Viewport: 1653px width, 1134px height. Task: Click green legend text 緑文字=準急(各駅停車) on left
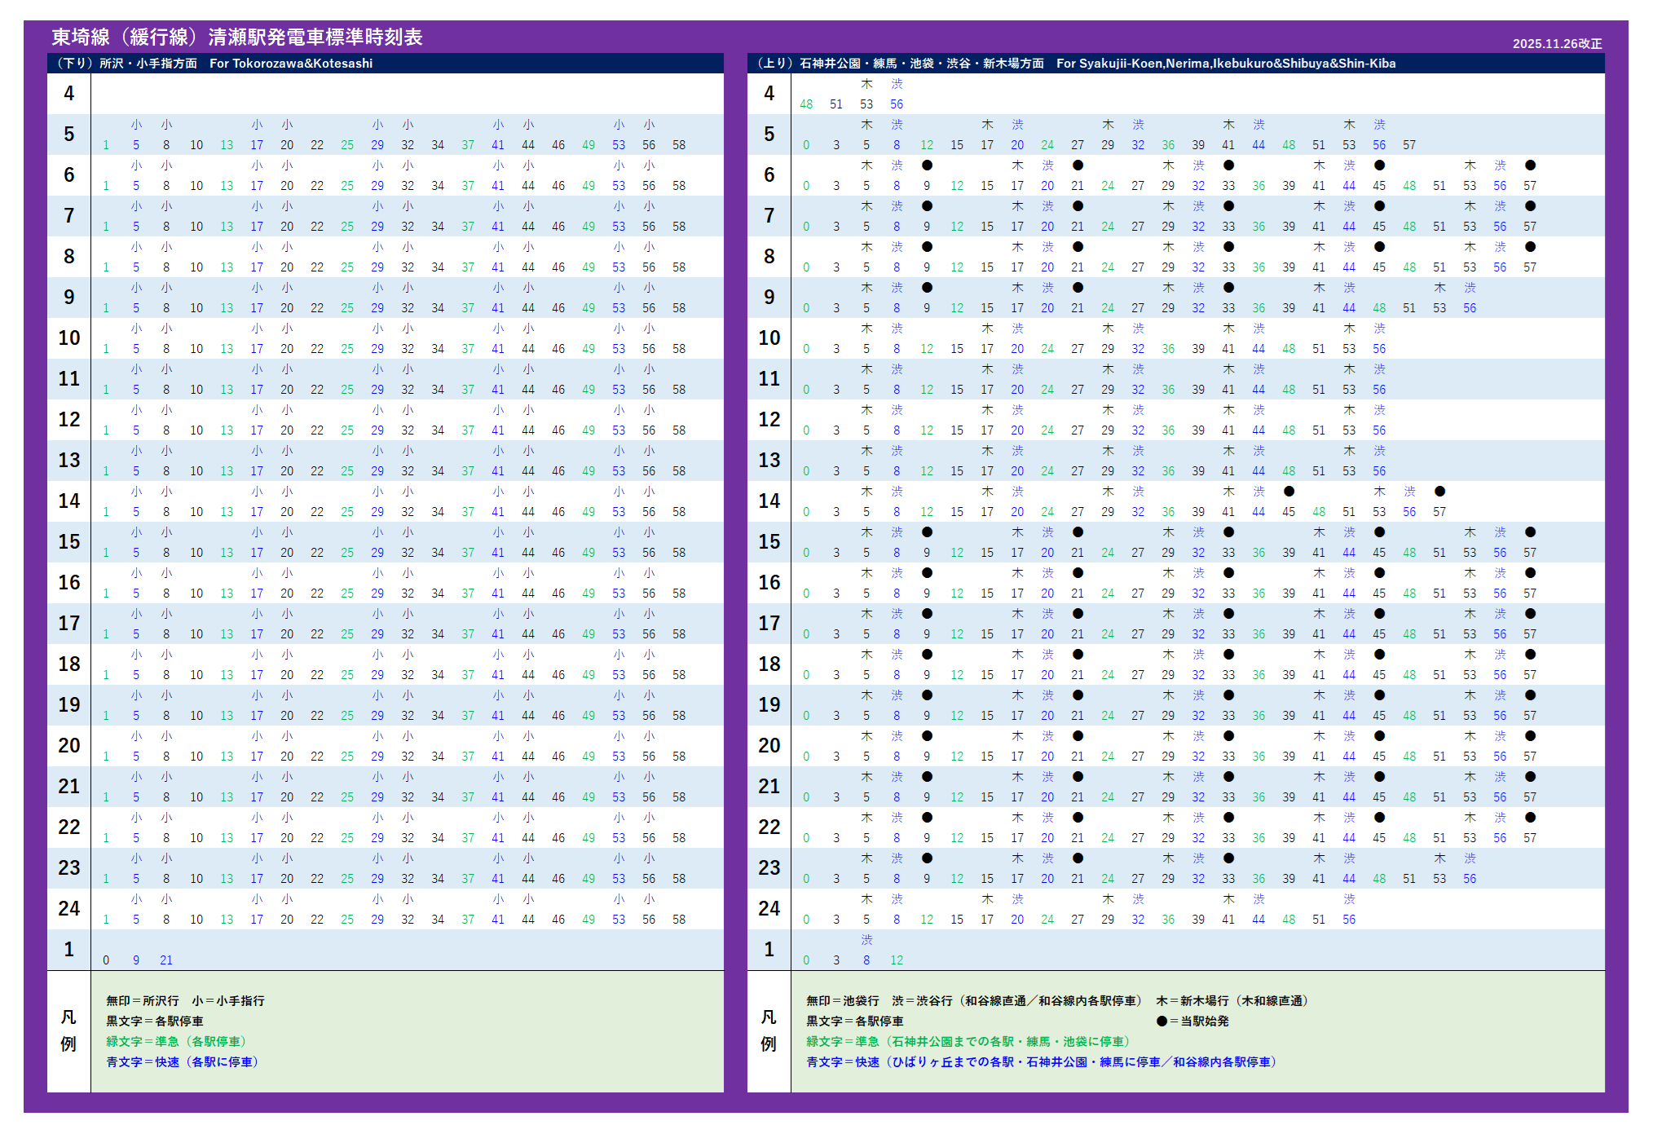click(176, 1042)
